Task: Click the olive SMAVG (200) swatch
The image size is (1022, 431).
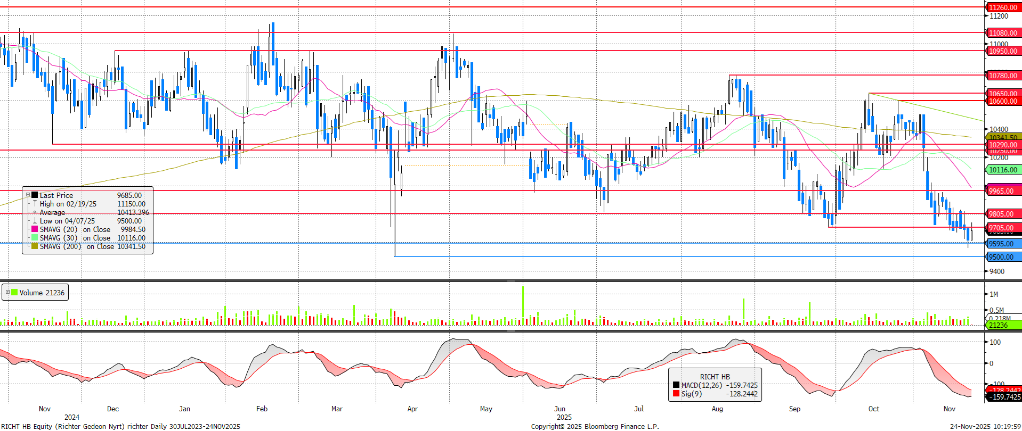Action: [35, 246]
